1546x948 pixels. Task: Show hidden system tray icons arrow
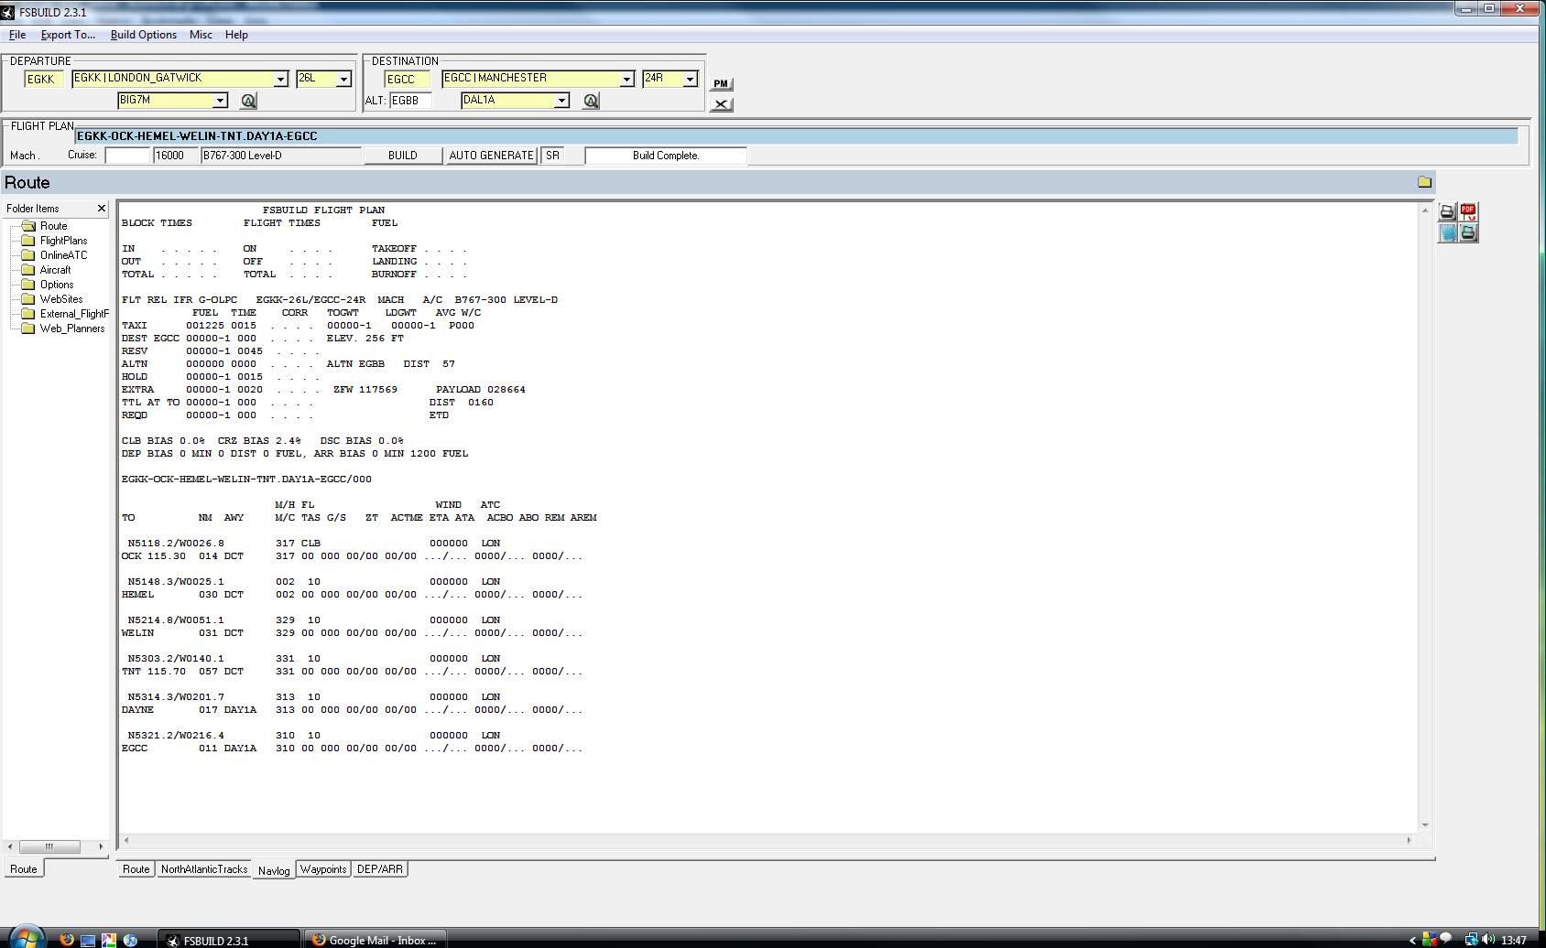click(1411, 940)
